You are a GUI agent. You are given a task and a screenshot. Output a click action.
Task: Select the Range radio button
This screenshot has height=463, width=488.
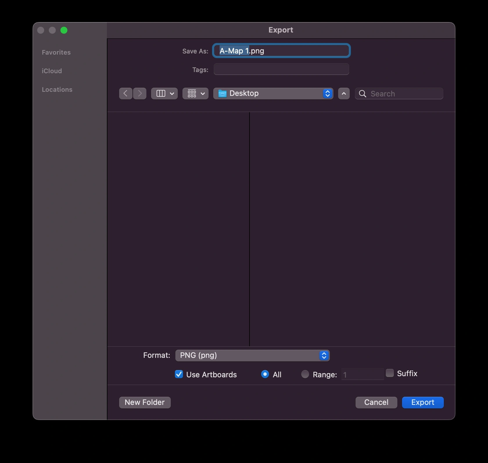point(305,374)
